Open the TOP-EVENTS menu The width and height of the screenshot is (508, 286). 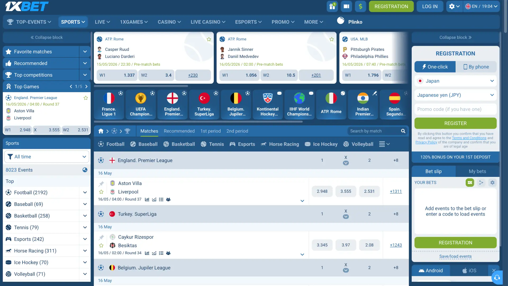29,22
